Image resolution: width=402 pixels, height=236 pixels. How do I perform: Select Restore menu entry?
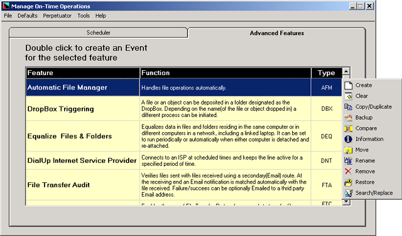(x=372, y=182)
